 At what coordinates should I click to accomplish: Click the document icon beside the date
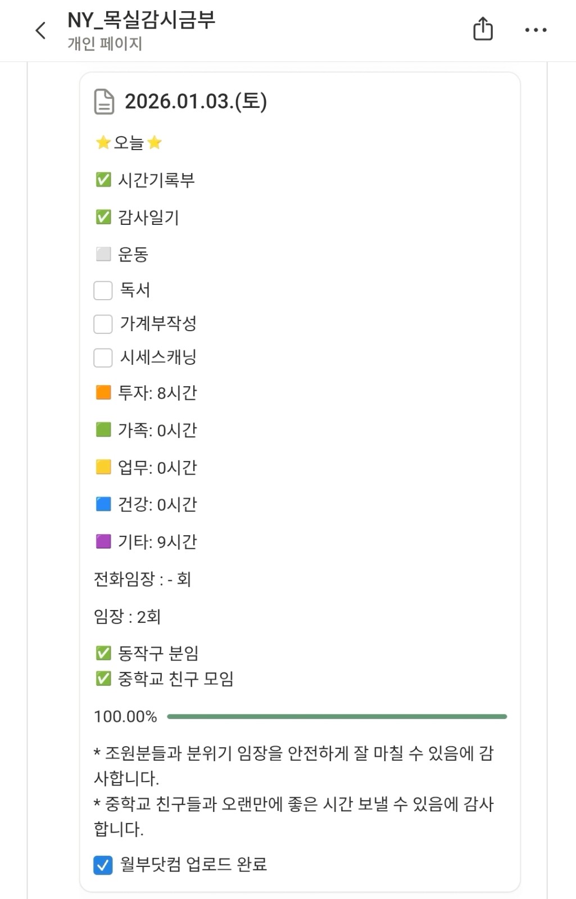pyautogui.click(x=104, y=102)
